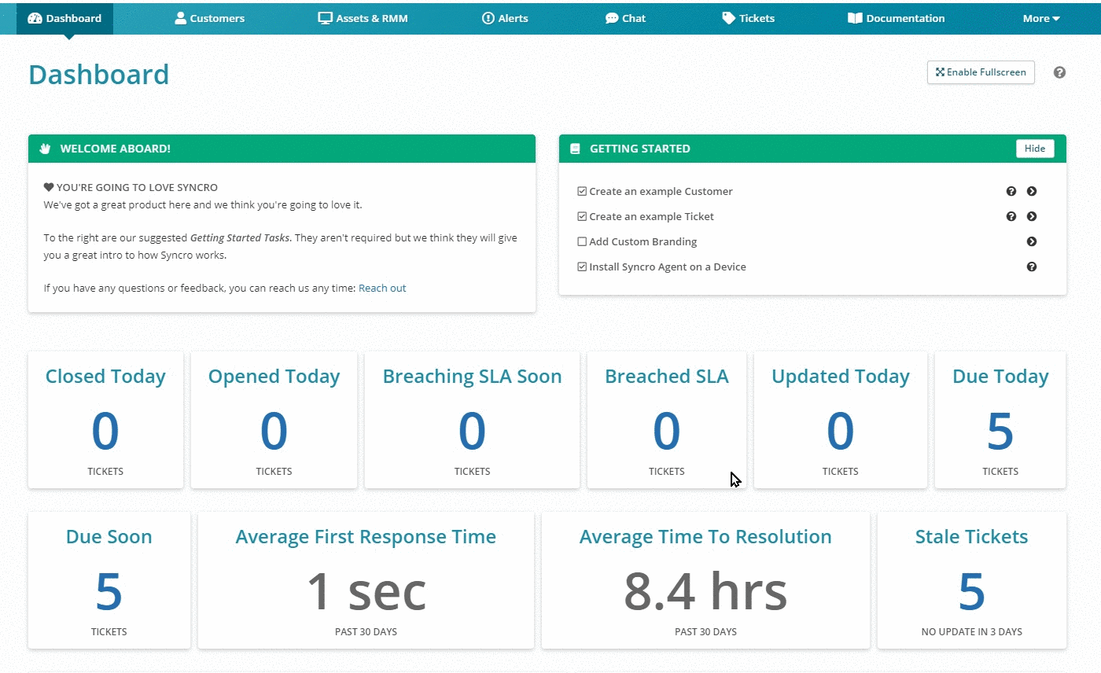Click the Dashboard page heading
The width and height of the screenshot is (1101, 673).
point(99,75)
